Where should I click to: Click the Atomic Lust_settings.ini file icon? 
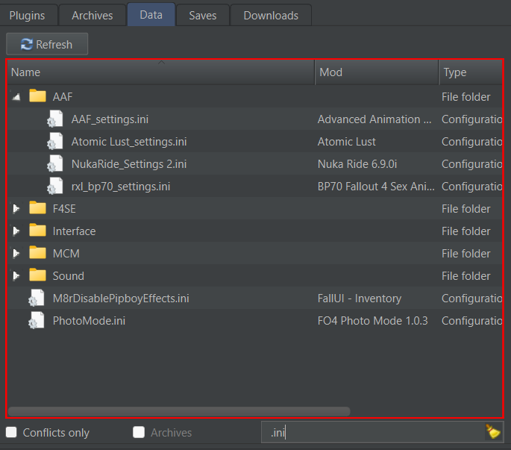55,141
